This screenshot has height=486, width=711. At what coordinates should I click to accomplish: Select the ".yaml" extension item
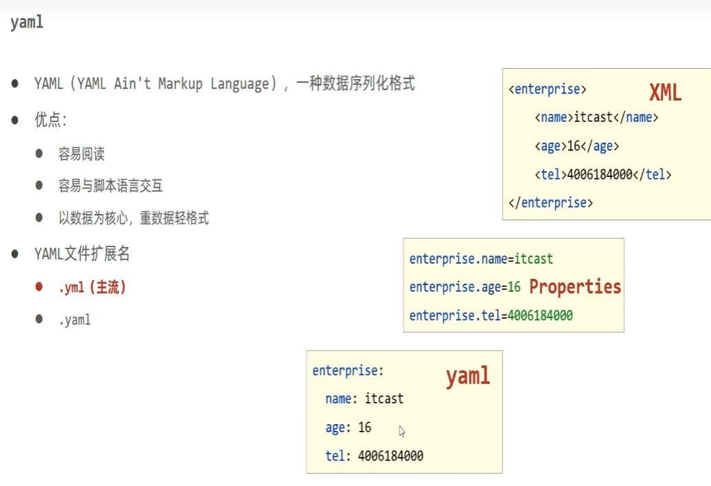(74, 320)
